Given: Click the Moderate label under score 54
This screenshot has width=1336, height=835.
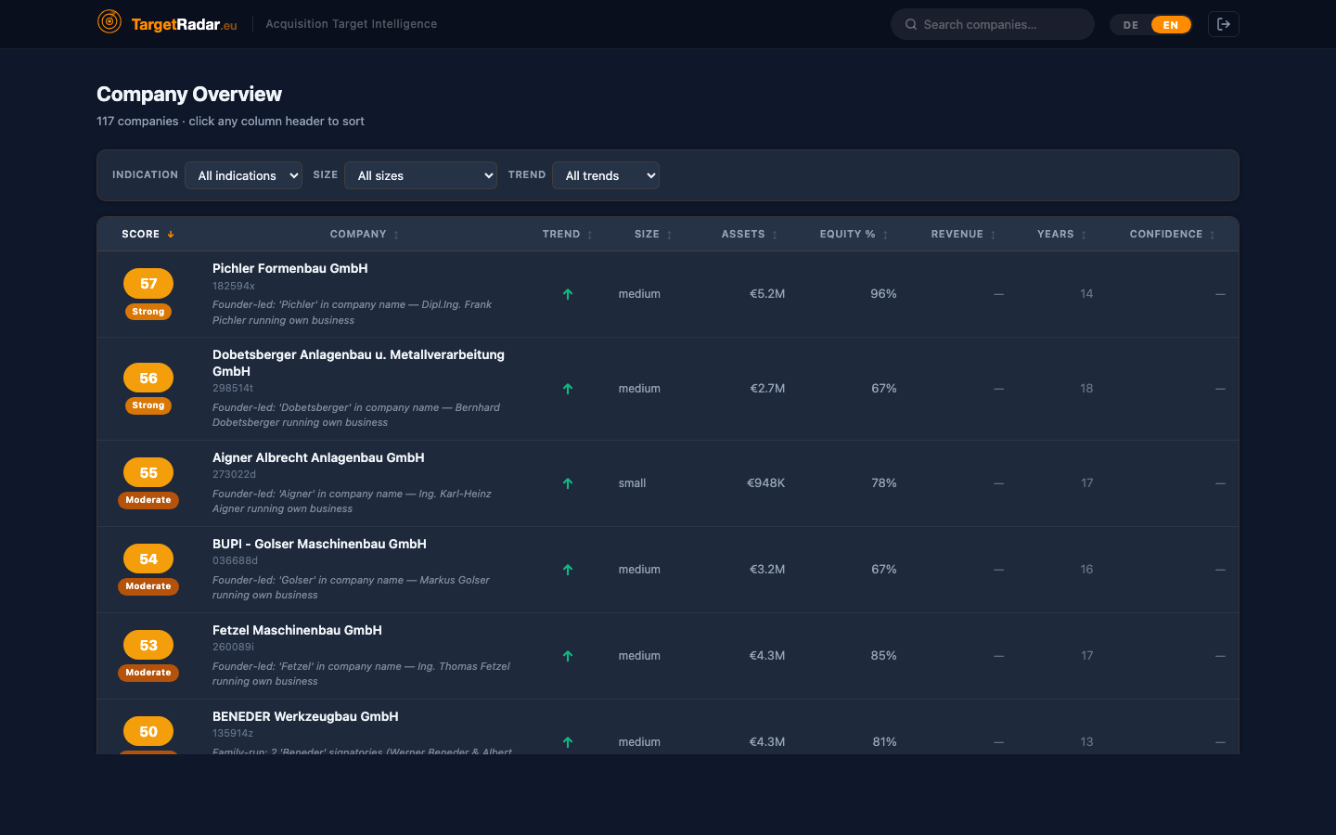Looking at the screenshot, I should [148, 586].
